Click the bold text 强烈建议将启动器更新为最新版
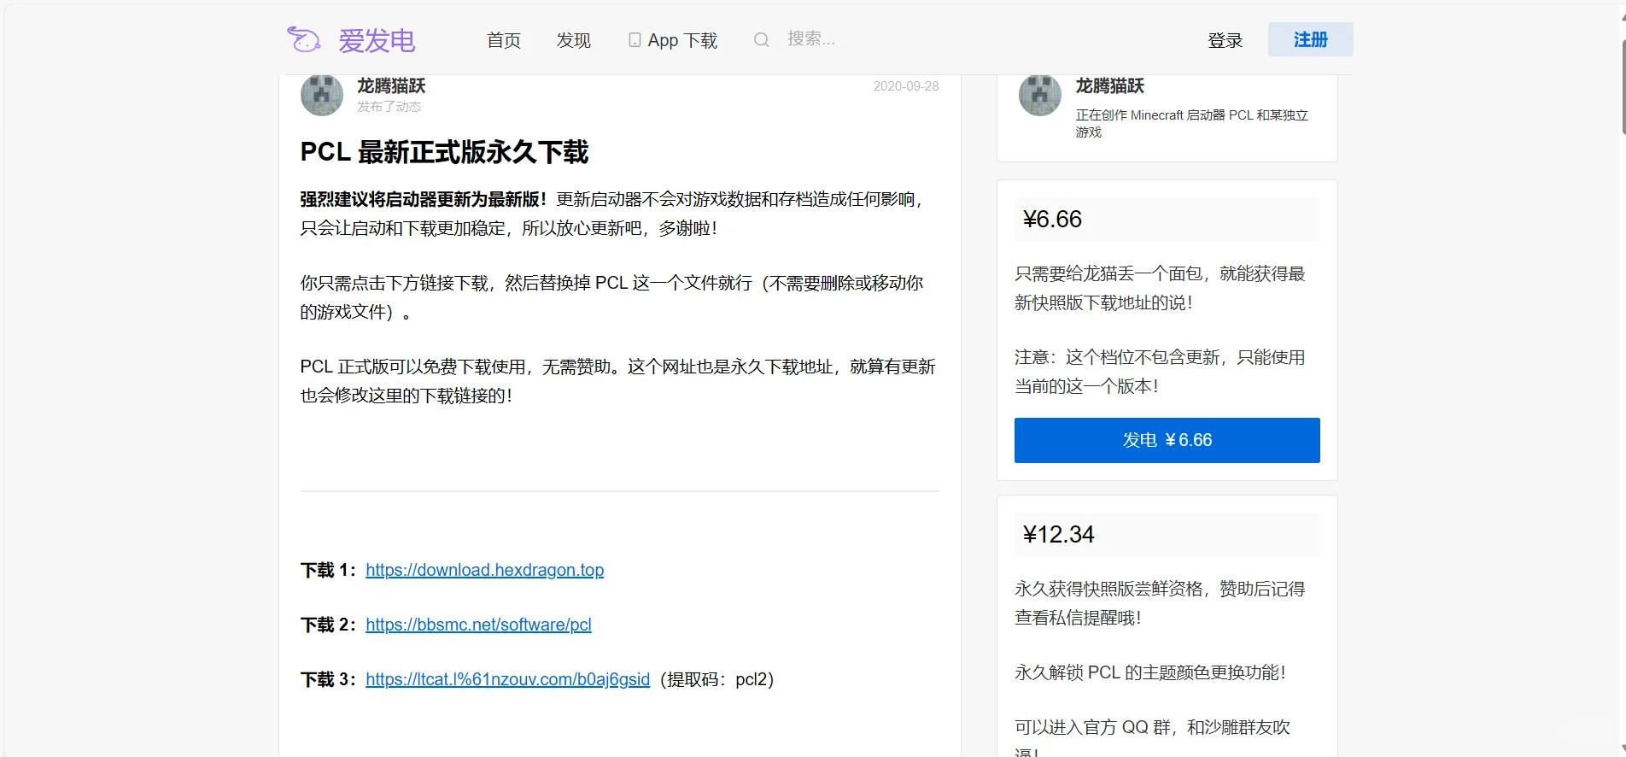Viewport: 1626px width, 757px height. coord(423,199)
